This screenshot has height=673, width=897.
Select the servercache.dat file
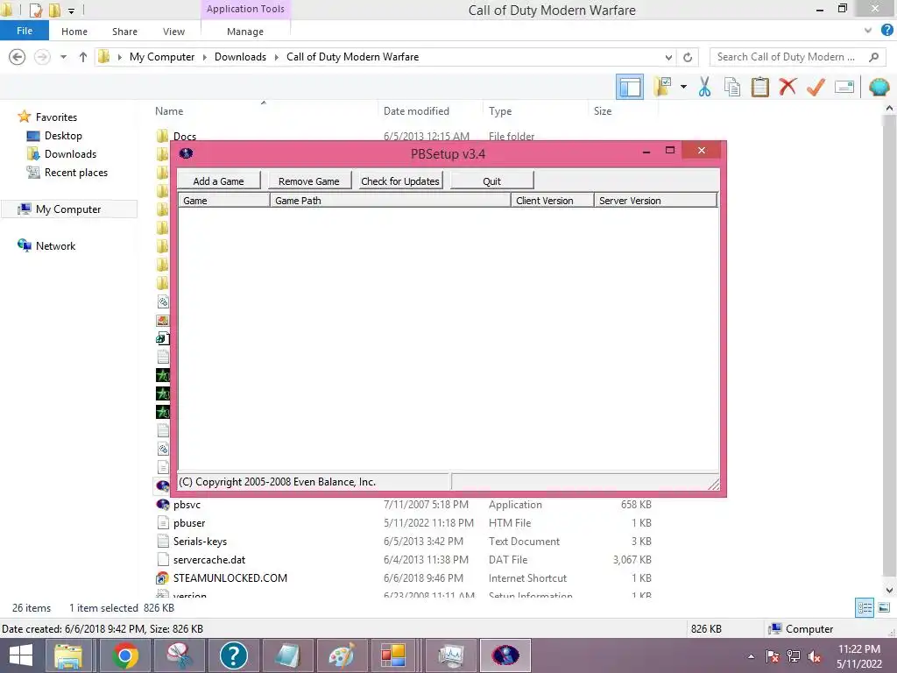point(208,559)
